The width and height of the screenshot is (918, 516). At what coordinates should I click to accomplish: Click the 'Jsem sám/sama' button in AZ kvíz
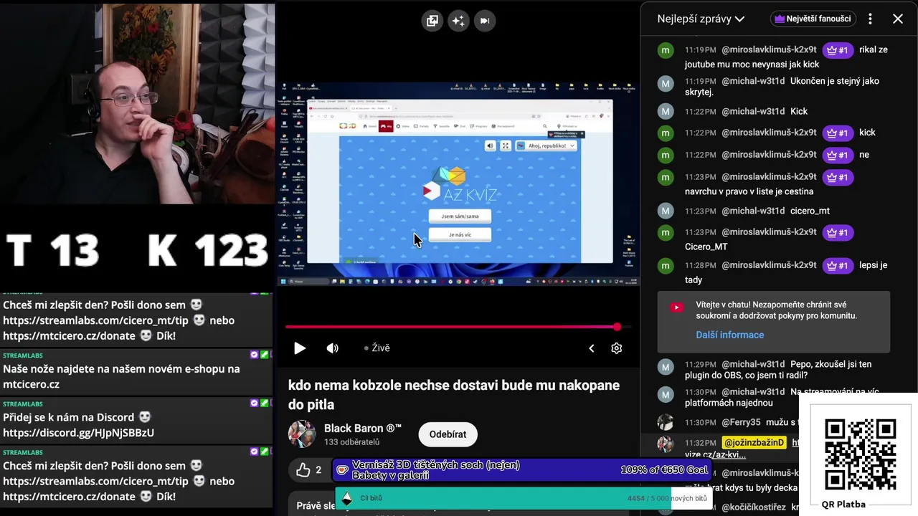[x=460, y=216]
